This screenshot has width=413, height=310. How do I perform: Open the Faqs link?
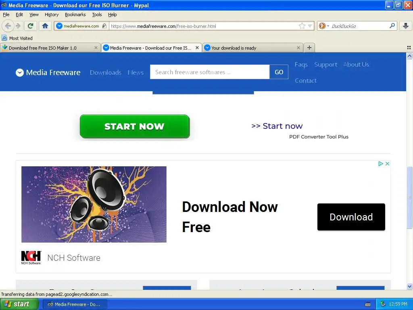301,65
